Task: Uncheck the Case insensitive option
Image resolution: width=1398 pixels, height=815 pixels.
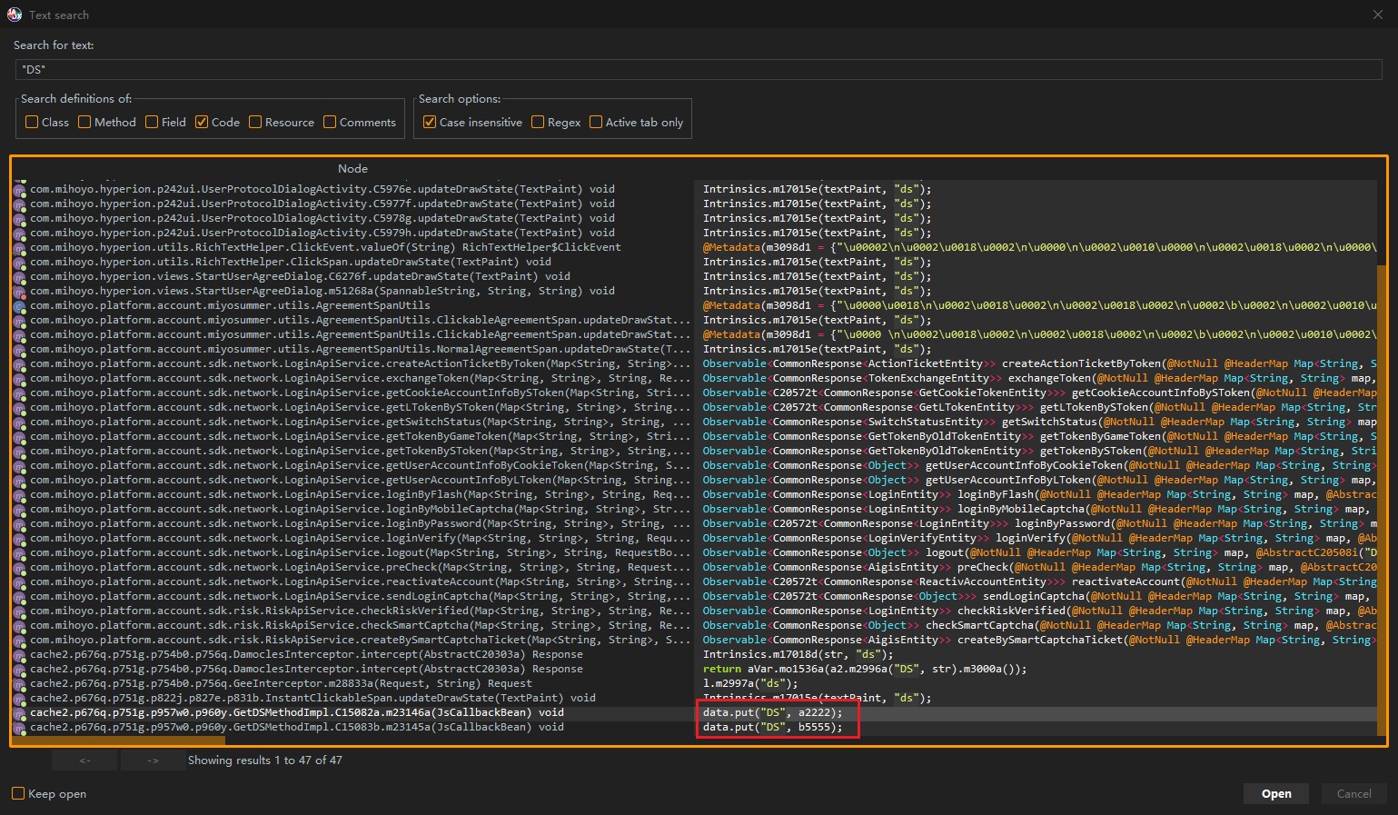Action: click(430, 122)
